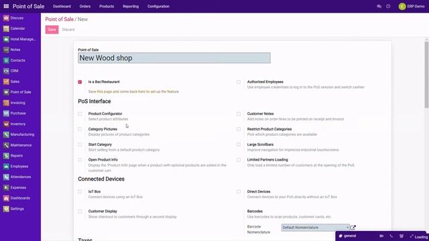Click Discard button
429x241 pixels.
click(x=68, y=29)
